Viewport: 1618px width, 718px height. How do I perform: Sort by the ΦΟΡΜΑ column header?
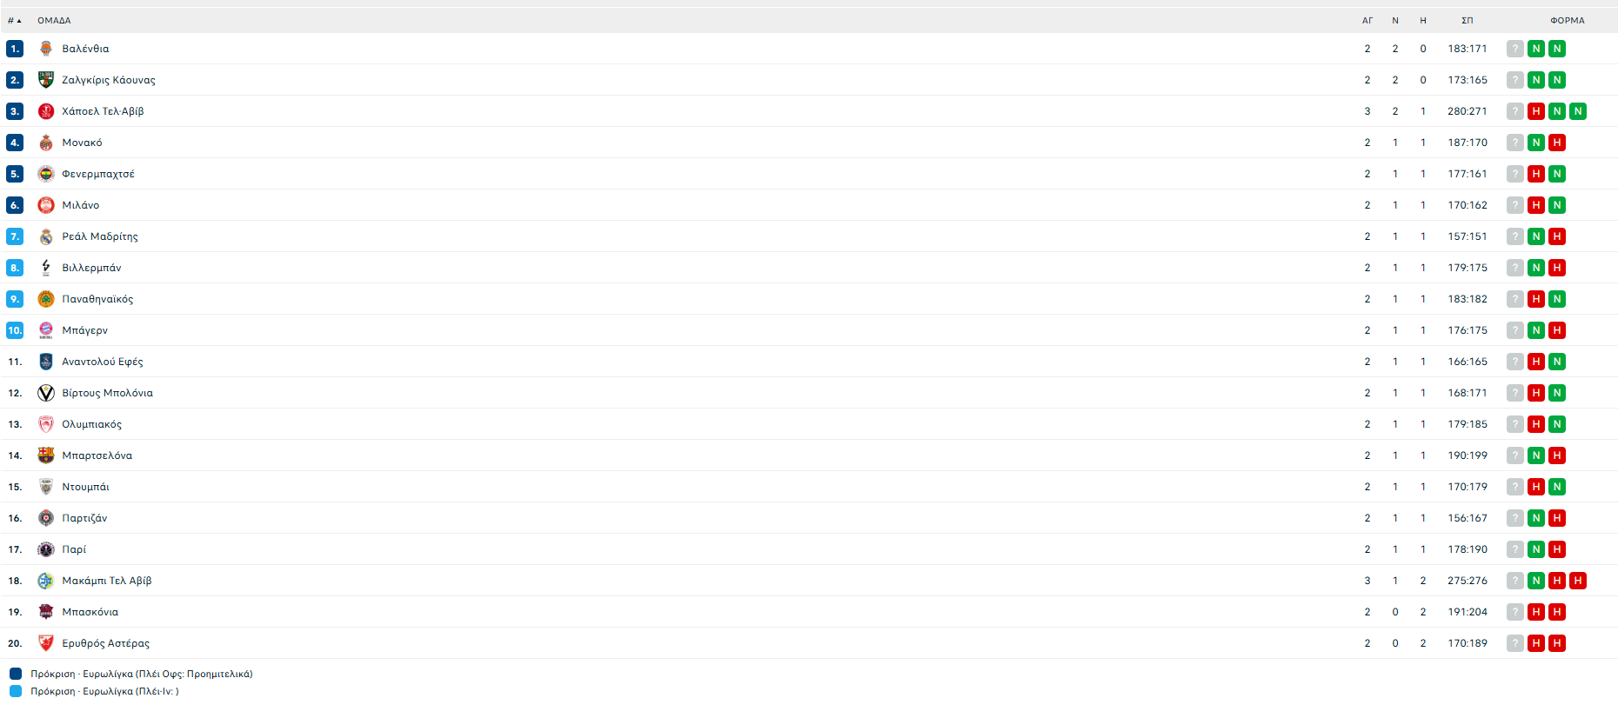1567,20
